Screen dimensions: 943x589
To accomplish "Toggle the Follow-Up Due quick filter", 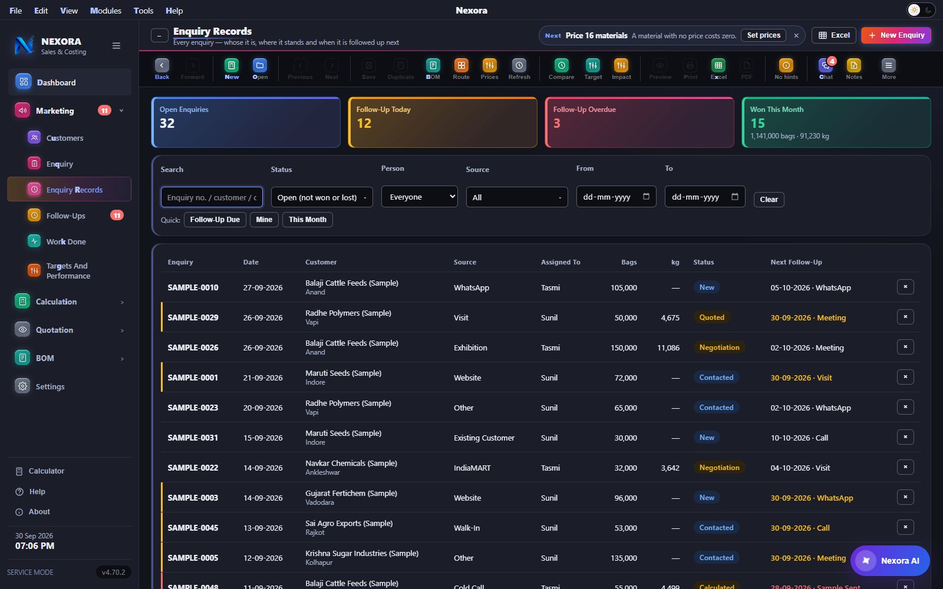I will 215,220.
